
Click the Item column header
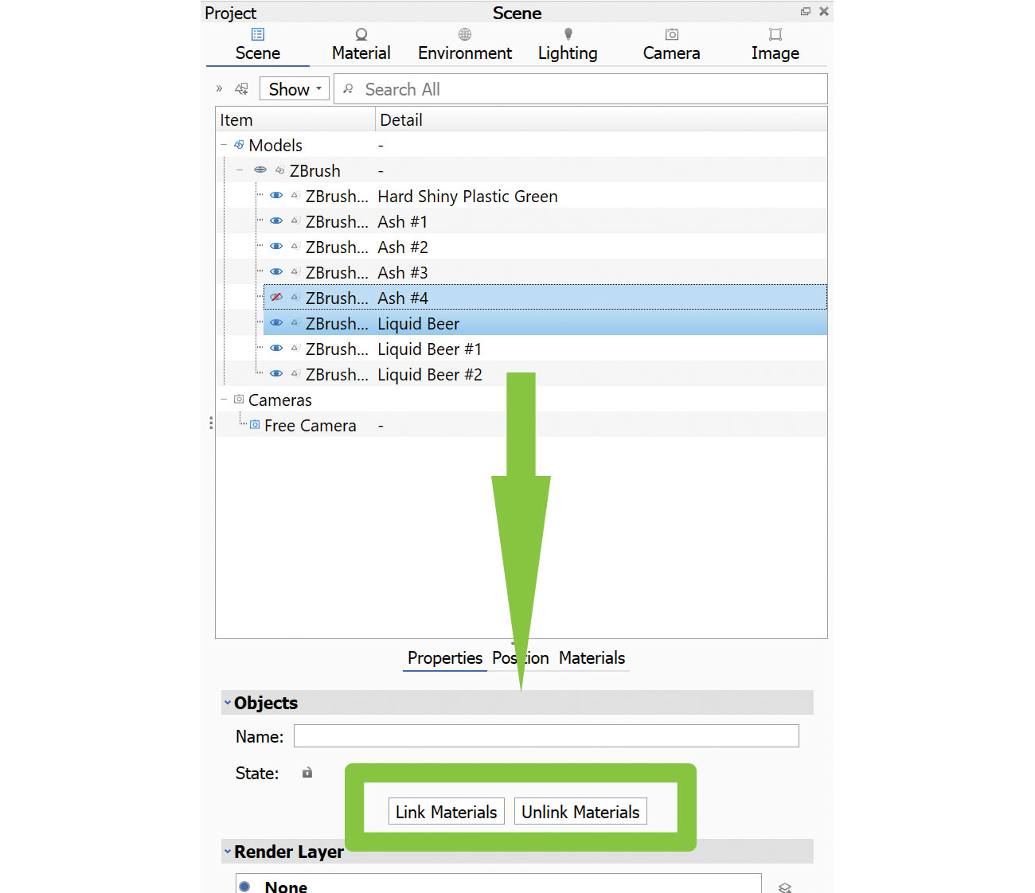pyautogui.click(x=295, y=119)
